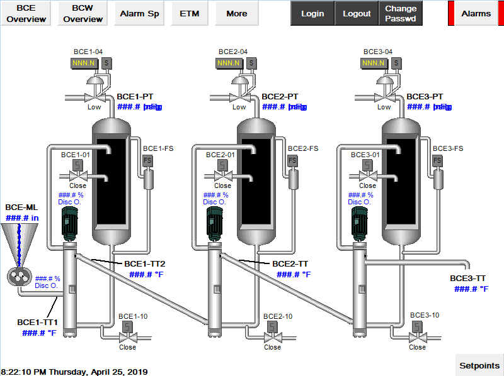Click the BCE-ML hopper funnel

[20, 245]
